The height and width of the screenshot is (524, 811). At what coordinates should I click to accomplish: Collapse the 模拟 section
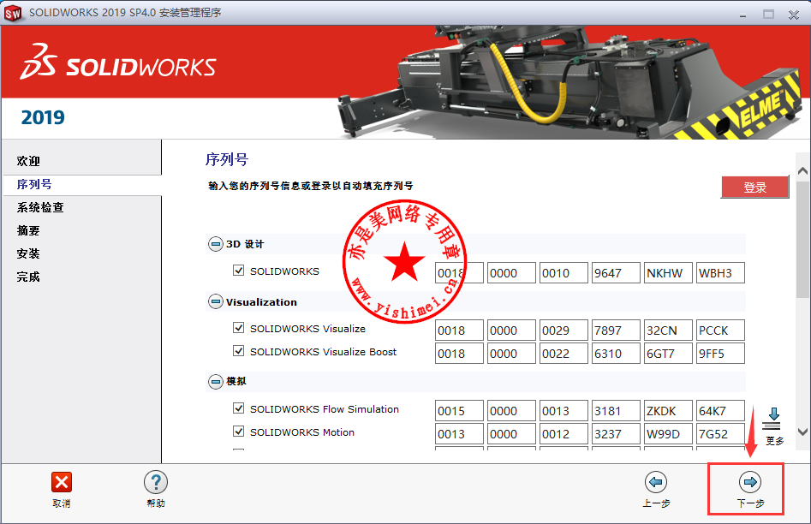pyautogui.click(x=215, y=382)
